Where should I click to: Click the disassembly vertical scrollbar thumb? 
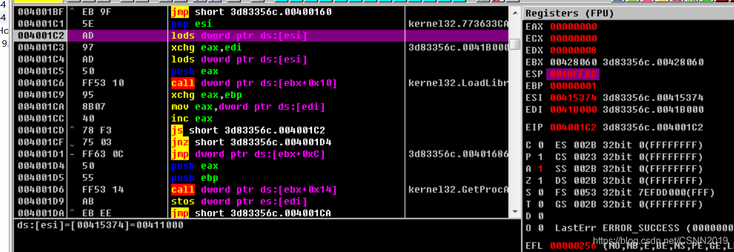coord(515,44)
